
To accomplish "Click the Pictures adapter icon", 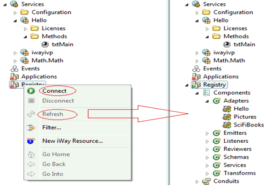I will tap(227, 117).
